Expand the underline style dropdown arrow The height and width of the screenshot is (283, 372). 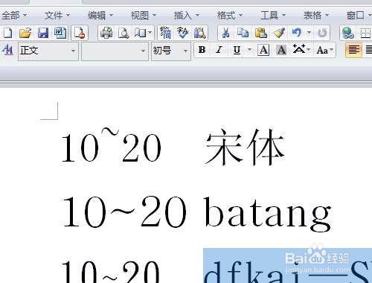(x=249, y=50)
